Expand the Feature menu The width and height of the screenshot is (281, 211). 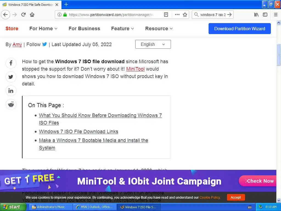pyautogui.click(x=123, y=29)
